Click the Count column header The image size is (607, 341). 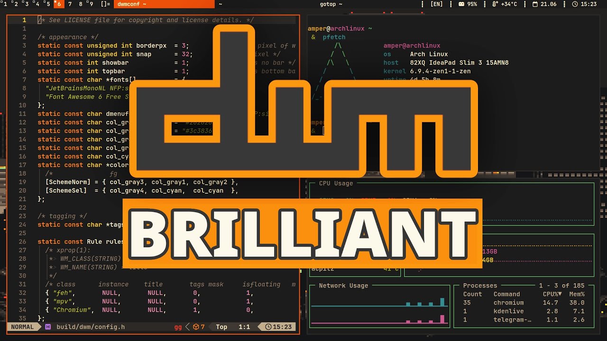472,294
